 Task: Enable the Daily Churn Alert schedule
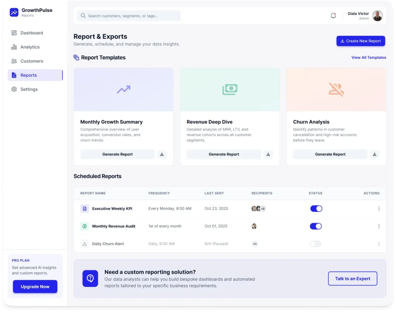coord(315,244)
